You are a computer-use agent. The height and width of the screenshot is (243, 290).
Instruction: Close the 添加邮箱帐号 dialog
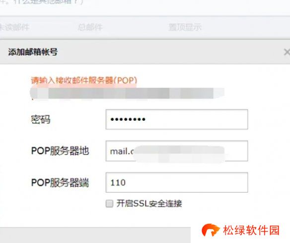pos(287,52)
